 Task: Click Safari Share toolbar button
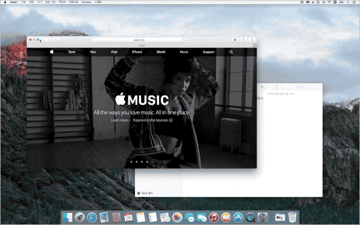[x=244, y=40]
